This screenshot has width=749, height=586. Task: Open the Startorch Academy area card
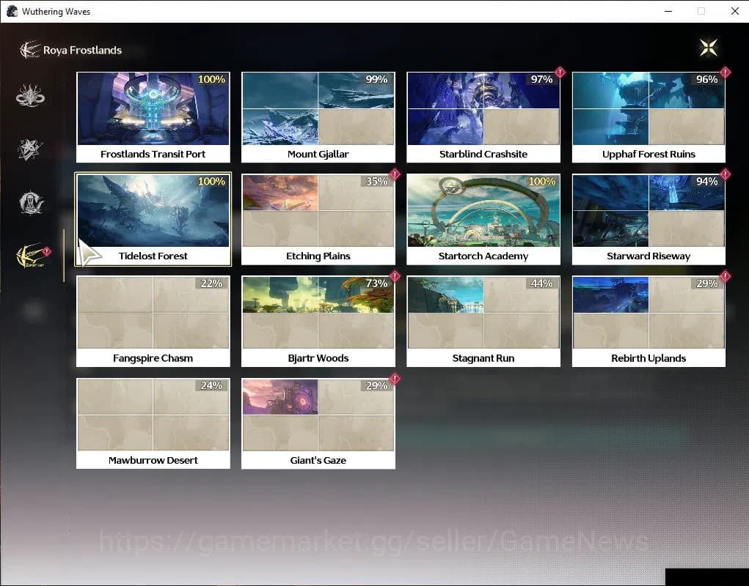click(483, 219)
